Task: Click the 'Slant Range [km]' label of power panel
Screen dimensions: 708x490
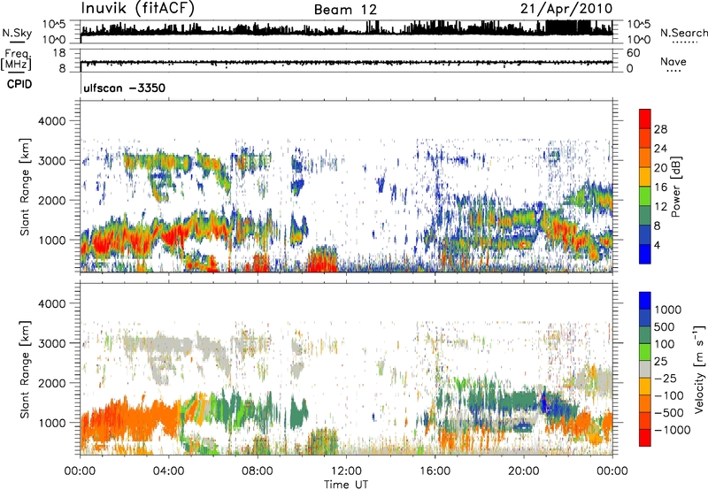Action: tap(25, 187)
